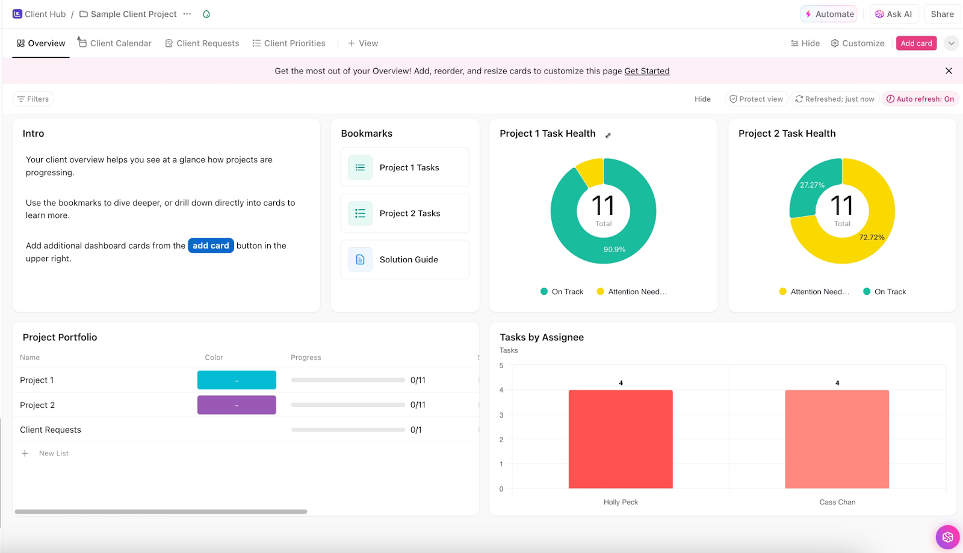The width and height of the screenshot is (963, 553).
Task: Click the purple Project 2 color swatch
Action: pyautogui.click(x=237, y=405)
